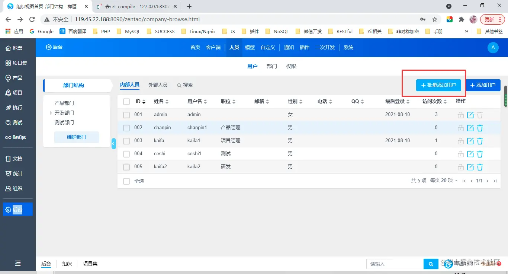Screen dimensions: 508x274
Task: Tick the header select-all checkbox beside ID
Action: click(126, 102)
